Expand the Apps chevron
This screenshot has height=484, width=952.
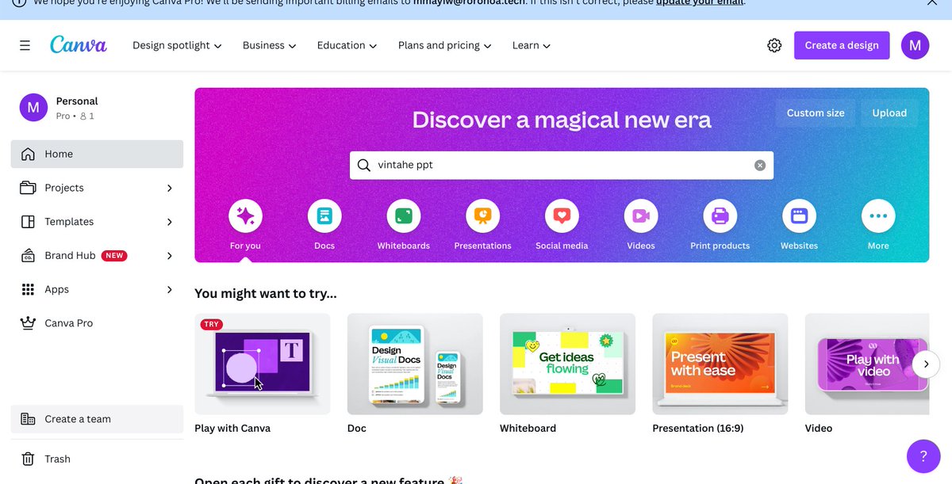point(169,289)
